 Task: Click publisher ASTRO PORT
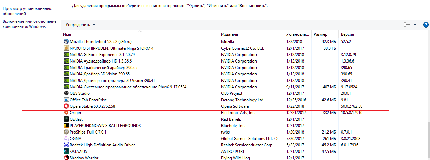coord(233,151)
